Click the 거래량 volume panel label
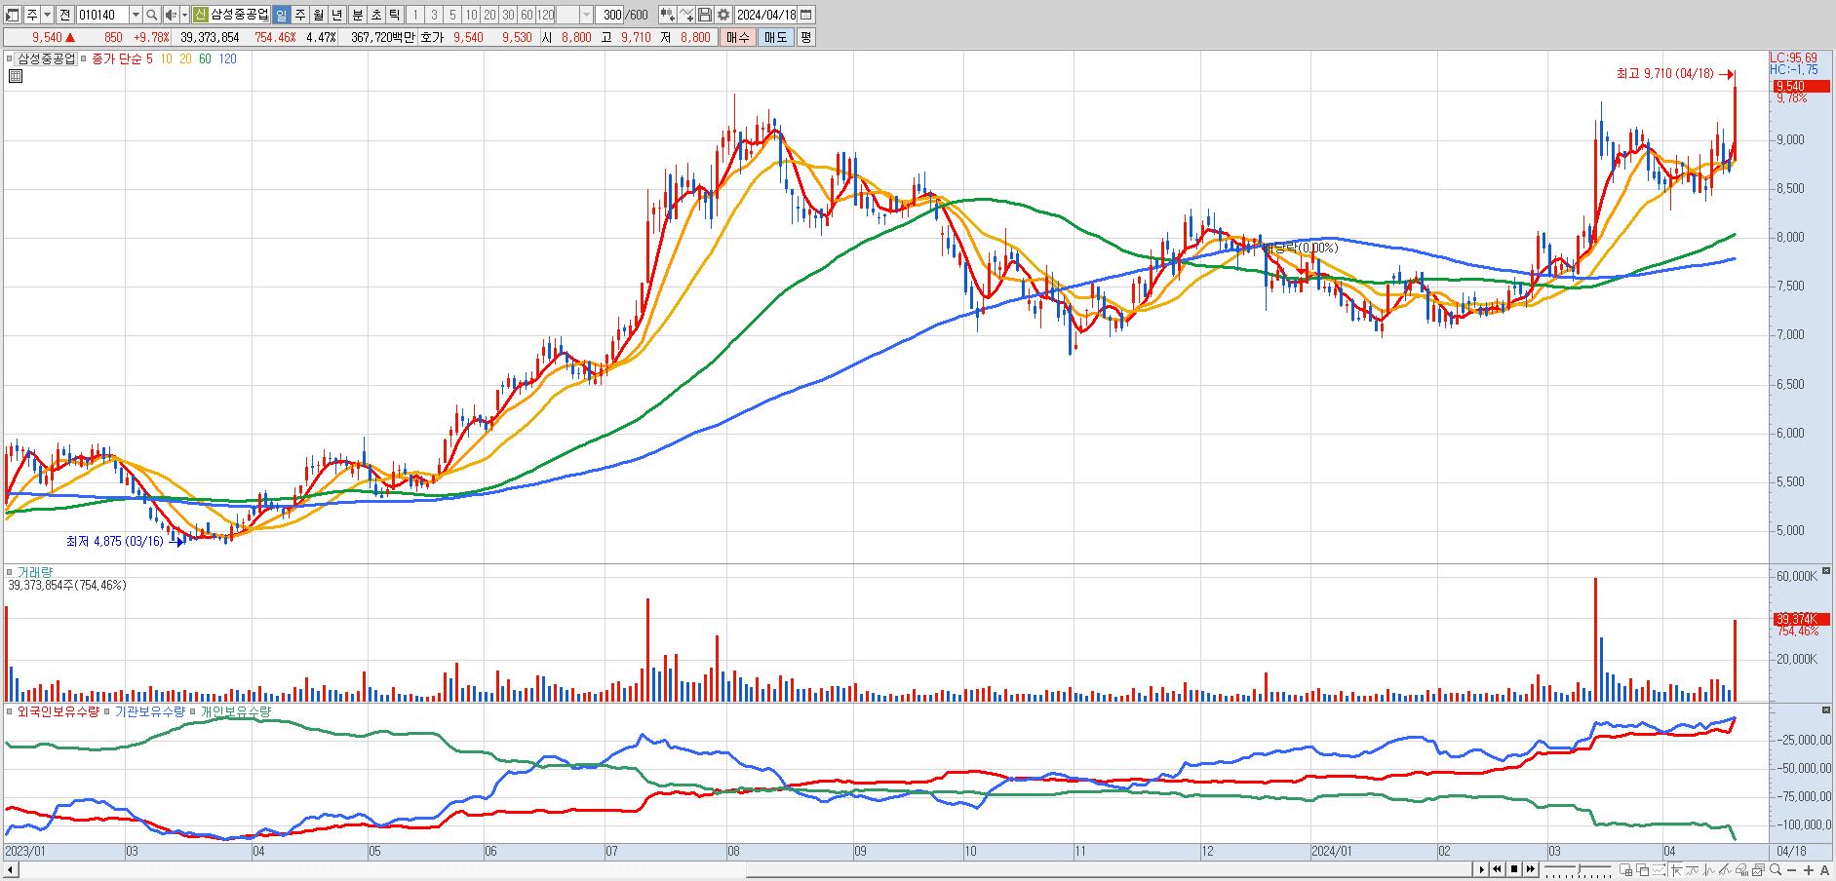Image resolution: width=1836 pixels, height=881 pixels. click(x=33, y=573)
